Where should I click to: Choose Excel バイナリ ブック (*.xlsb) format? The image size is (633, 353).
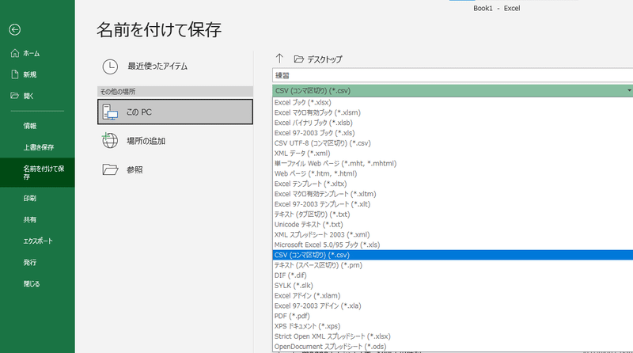(x=313, y=123)
